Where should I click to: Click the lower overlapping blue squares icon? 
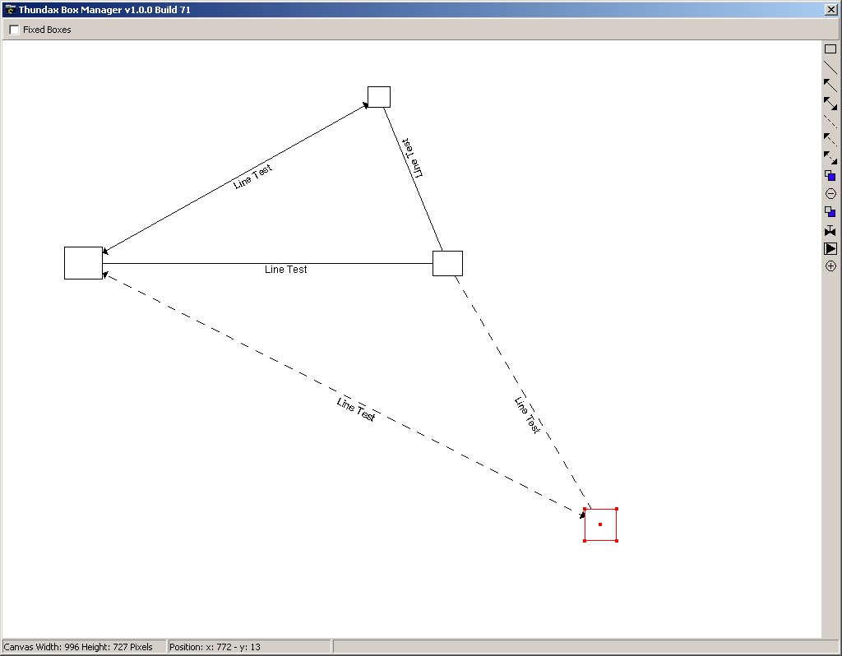pos(830,212)
